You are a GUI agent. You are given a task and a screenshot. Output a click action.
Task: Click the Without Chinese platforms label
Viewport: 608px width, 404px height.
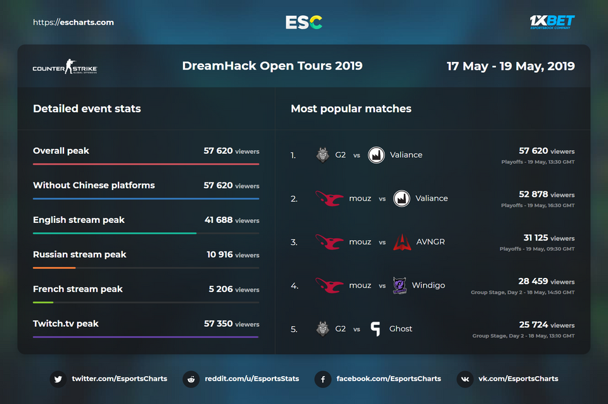point(94,186)
